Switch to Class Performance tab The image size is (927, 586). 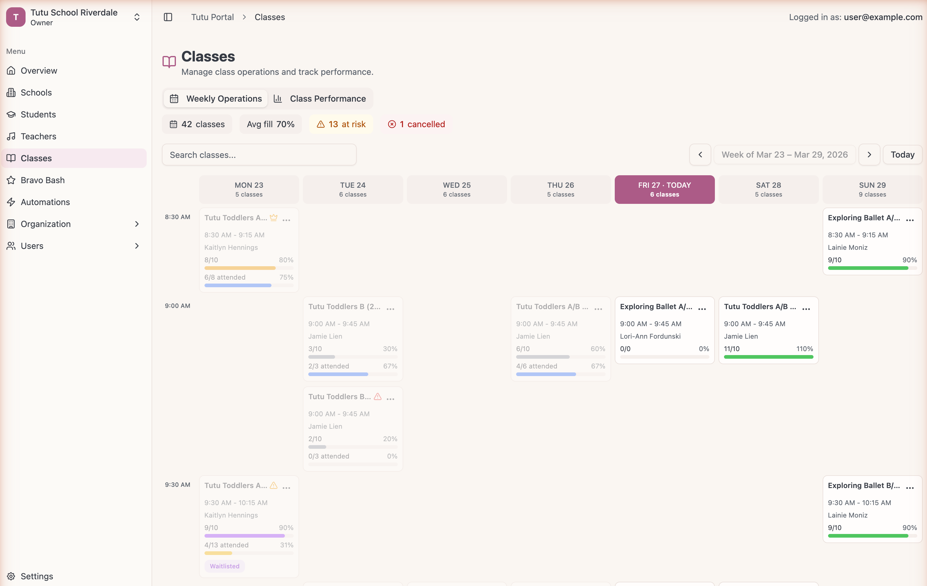320,99
